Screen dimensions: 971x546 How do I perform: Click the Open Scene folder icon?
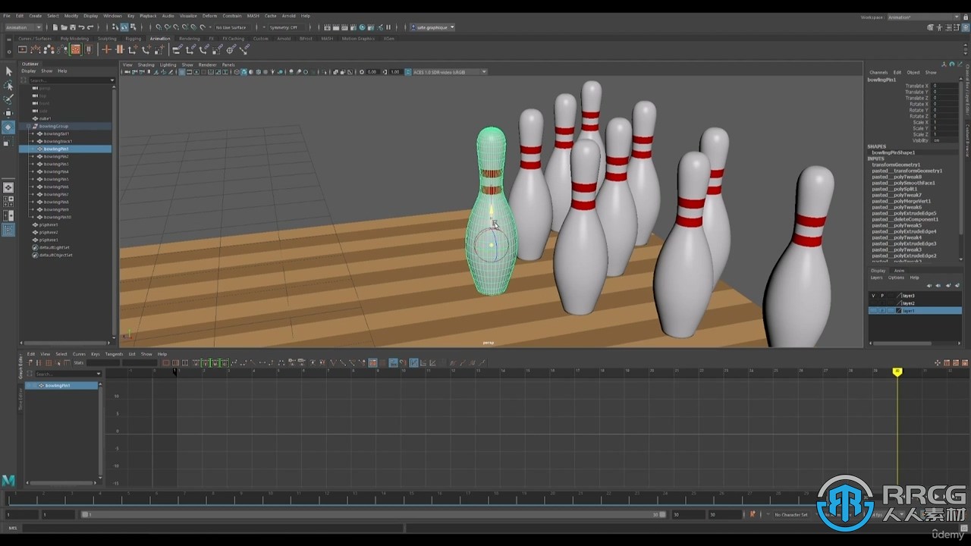64,27
